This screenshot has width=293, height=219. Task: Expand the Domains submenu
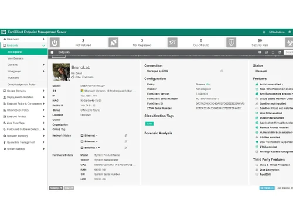(x=43, y=65)
